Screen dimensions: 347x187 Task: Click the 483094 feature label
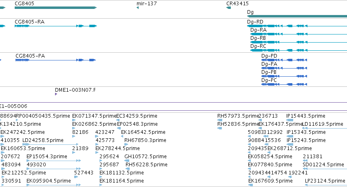(x=11, y=165)
